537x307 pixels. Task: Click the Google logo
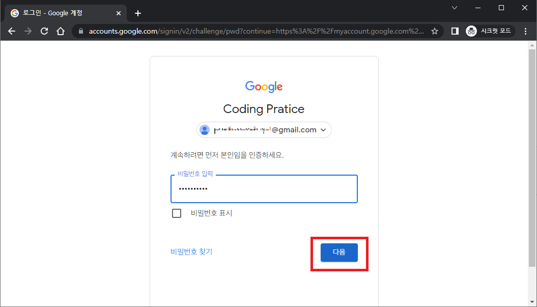[264, 87]
